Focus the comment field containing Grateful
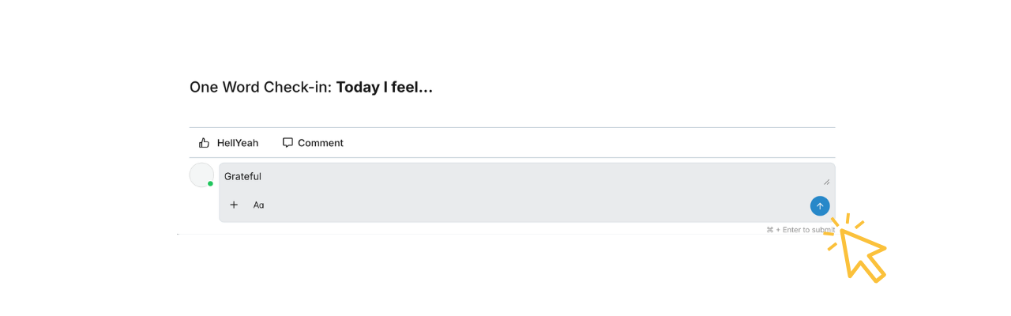 tap(521, 177)
